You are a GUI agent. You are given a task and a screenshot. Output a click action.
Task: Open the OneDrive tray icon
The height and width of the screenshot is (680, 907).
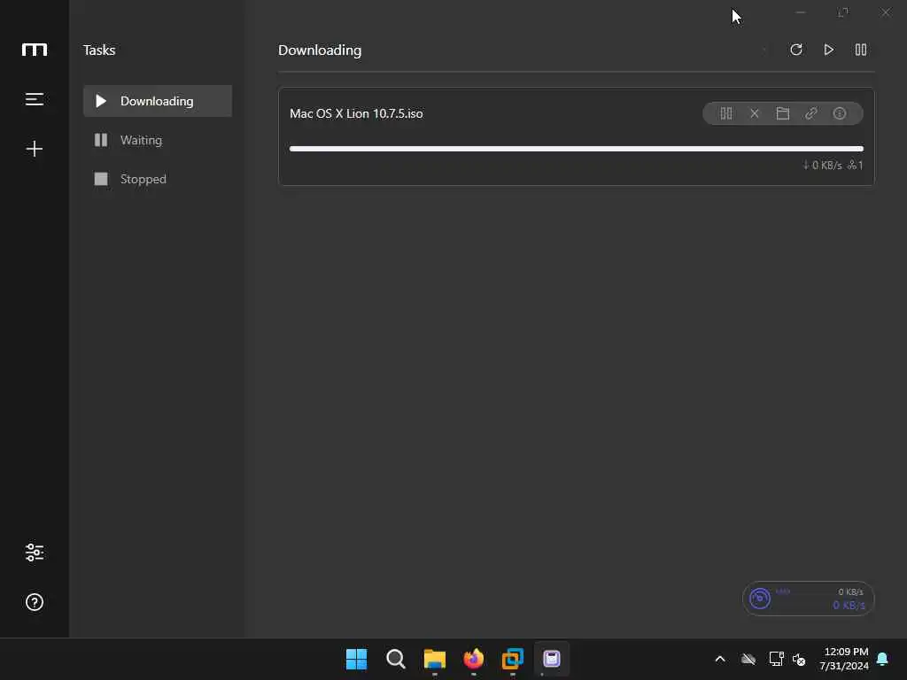click(748, 659)
